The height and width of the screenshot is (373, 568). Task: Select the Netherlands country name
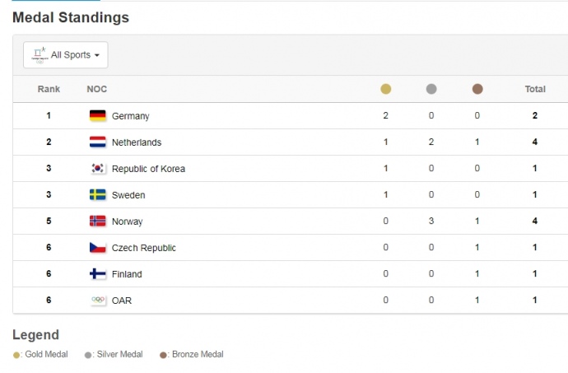pos(136,142)
